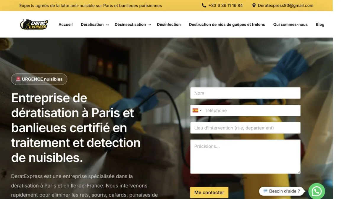Click the heading Entreprise de dératisation à Paris

(76, 128)
